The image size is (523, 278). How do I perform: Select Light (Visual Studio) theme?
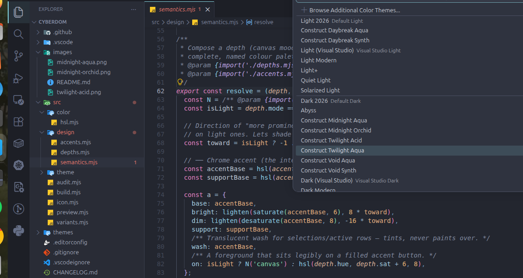(409, 51)
